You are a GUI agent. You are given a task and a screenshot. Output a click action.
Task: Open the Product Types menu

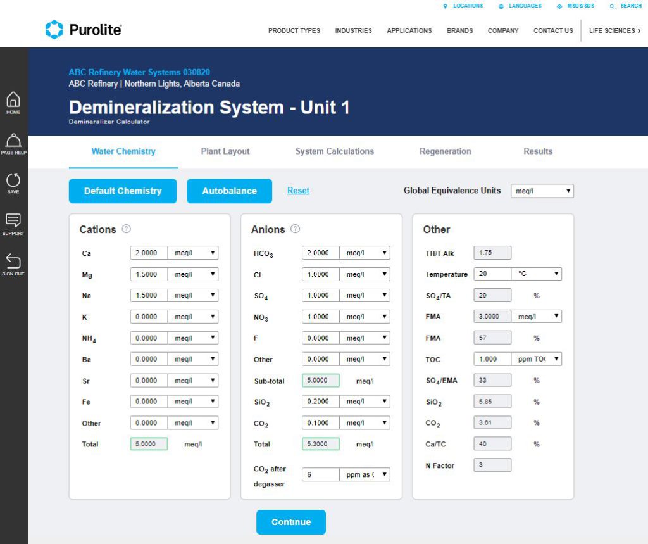(294, 30)
